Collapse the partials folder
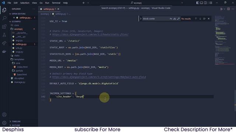Viewport: 236px width, 132px height. click(19, 71)
